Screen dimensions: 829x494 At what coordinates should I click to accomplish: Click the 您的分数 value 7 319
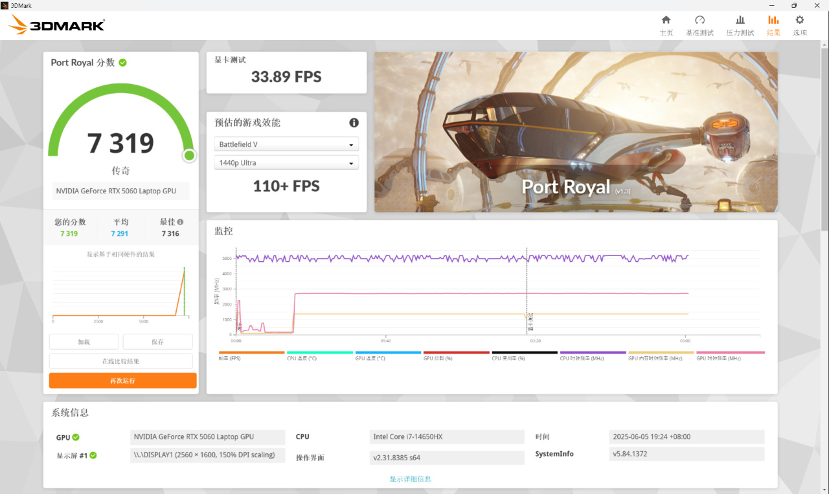coord(69,233)
